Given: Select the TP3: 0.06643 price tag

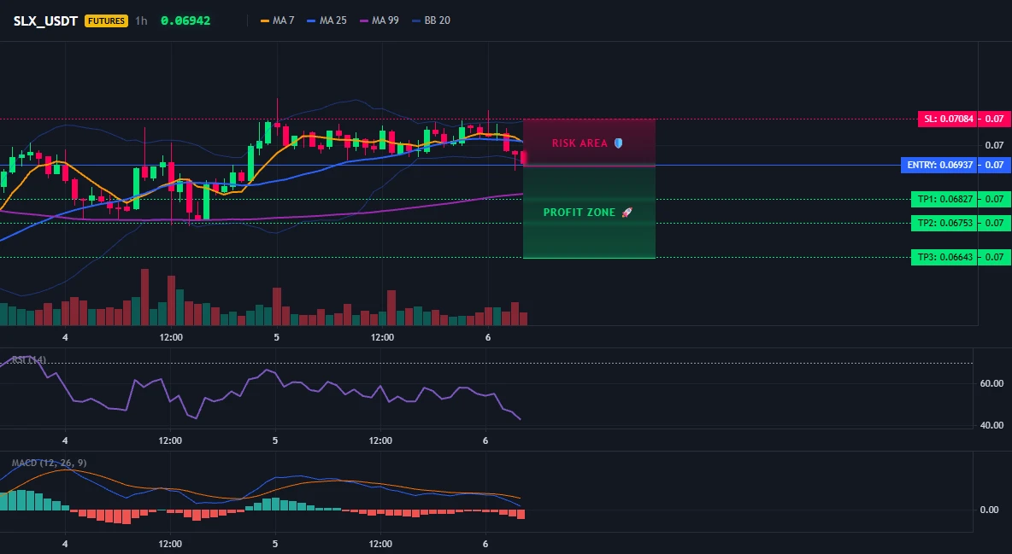Looking at the screenshot, I should click(944, 257).
